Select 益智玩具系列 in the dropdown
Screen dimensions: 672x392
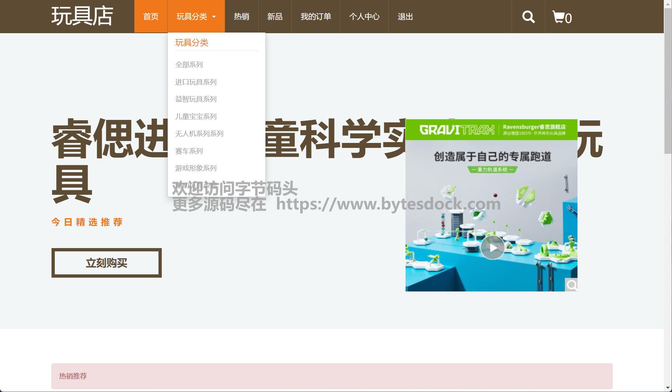pyautogui.click(x=196, y=99)
